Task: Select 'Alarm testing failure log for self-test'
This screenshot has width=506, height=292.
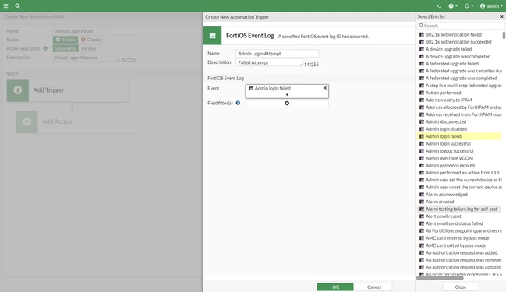Action: click(458, 209)
